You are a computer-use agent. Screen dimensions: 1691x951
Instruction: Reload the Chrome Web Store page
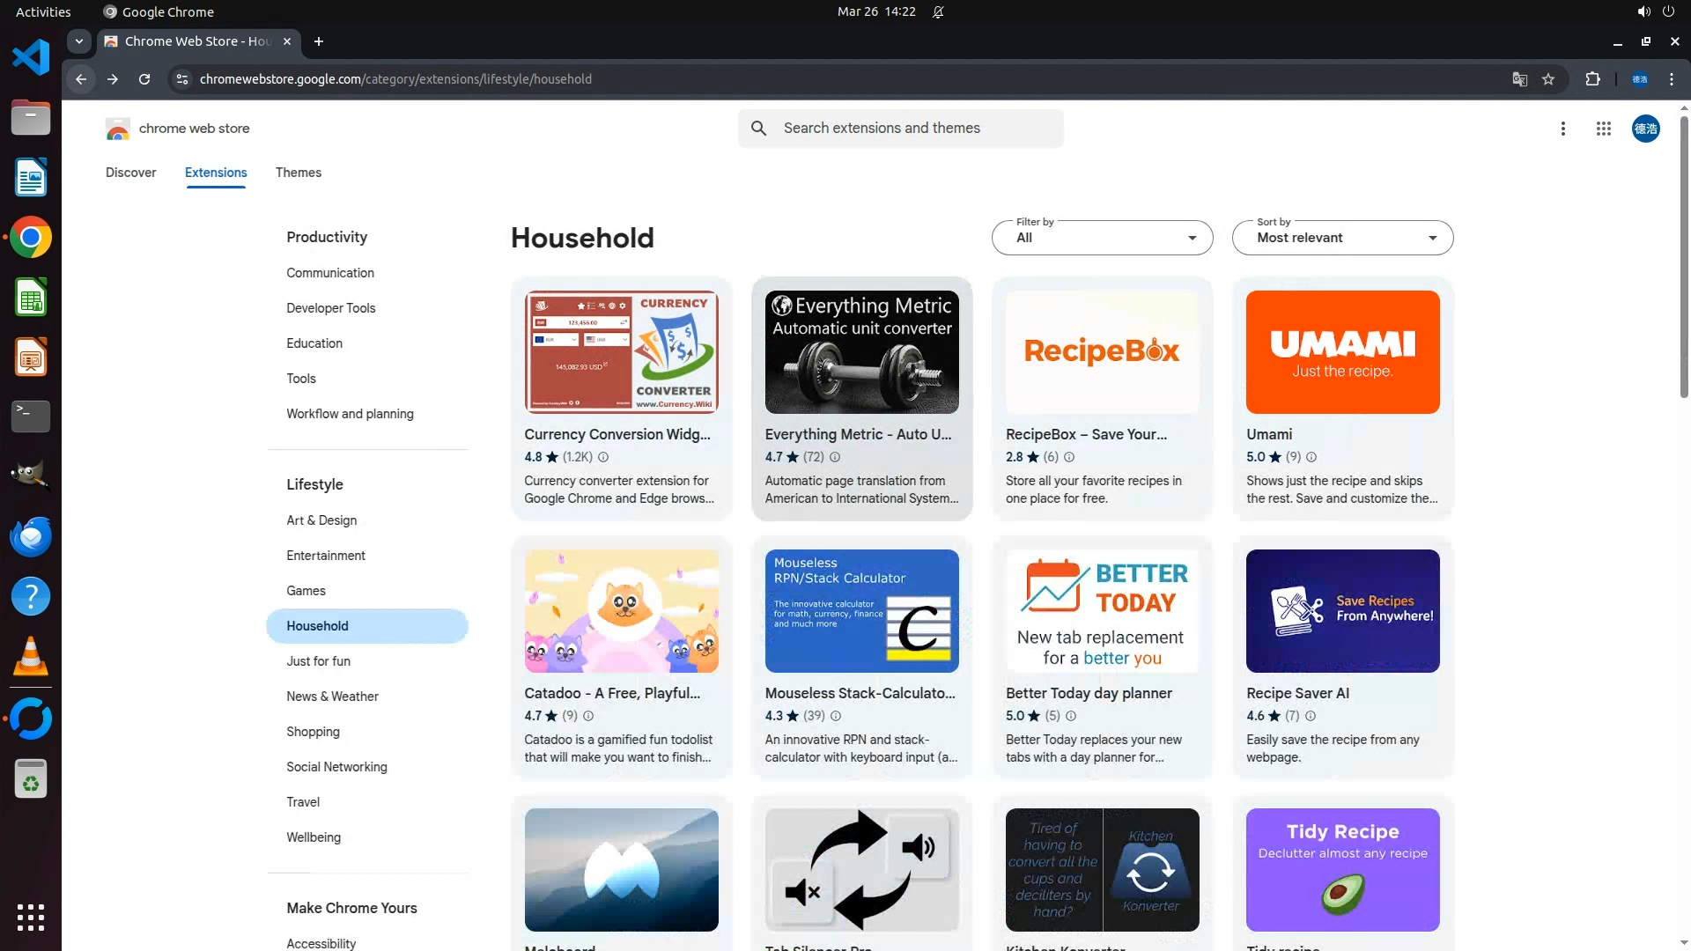click(144, 79)
